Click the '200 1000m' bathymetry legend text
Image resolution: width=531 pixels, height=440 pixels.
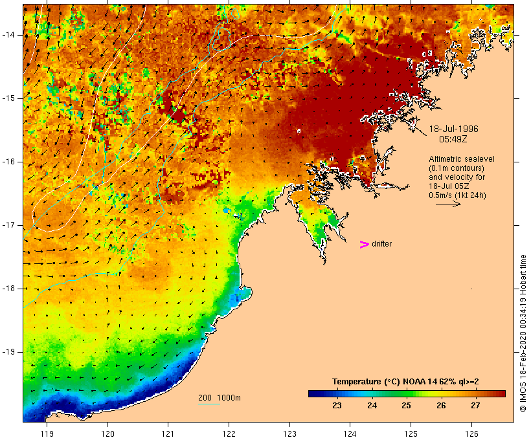pos(220,398)
